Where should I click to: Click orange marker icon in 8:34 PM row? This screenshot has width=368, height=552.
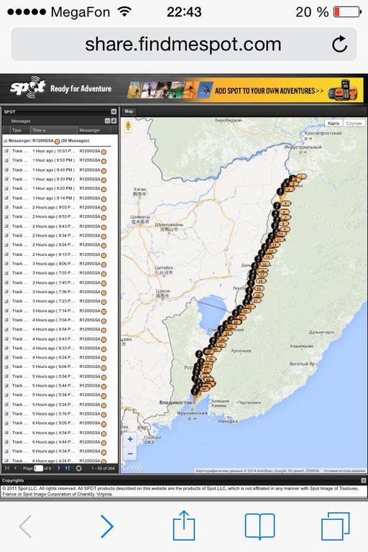[x=103, y=236]
